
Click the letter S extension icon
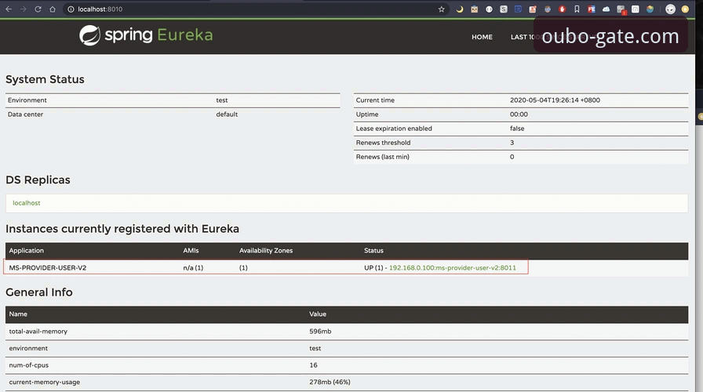coord(504,9)
